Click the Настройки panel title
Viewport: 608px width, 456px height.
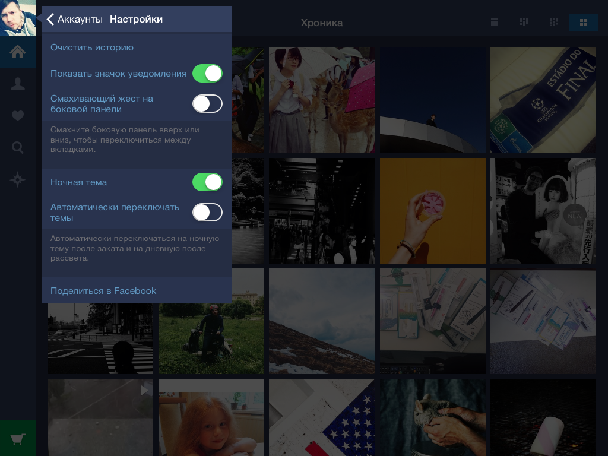tap(136, 19)
